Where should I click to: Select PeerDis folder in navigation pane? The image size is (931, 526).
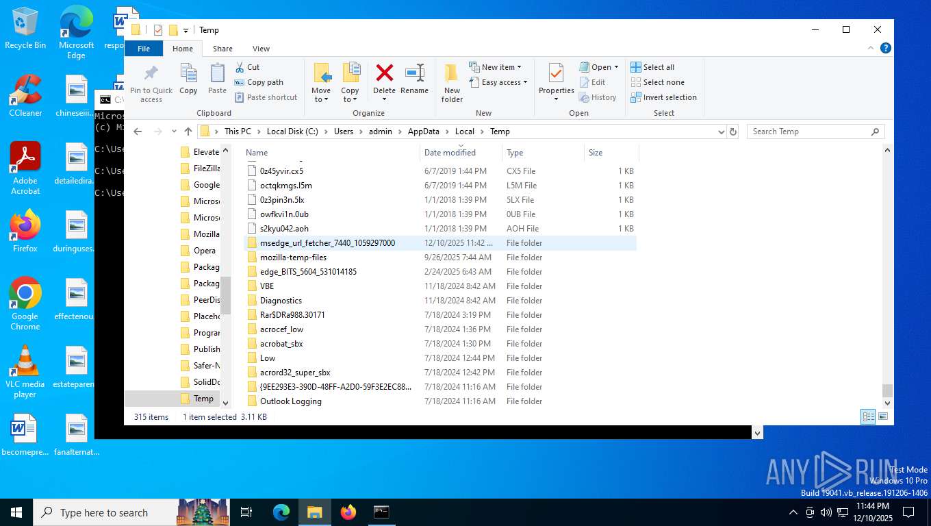[200, 300]
